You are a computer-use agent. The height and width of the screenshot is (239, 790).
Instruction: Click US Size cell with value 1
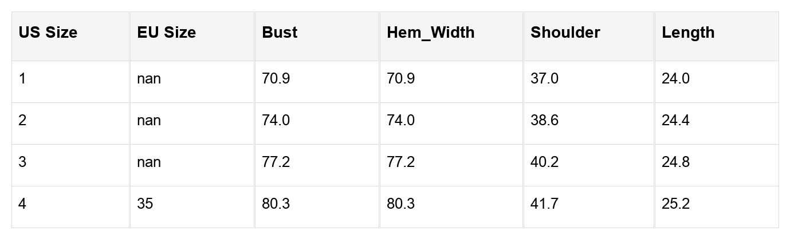[x=22, y=78]
